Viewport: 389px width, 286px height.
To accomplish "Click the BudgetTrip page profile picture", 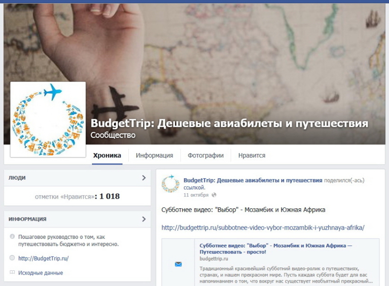I will coord(48,120).
